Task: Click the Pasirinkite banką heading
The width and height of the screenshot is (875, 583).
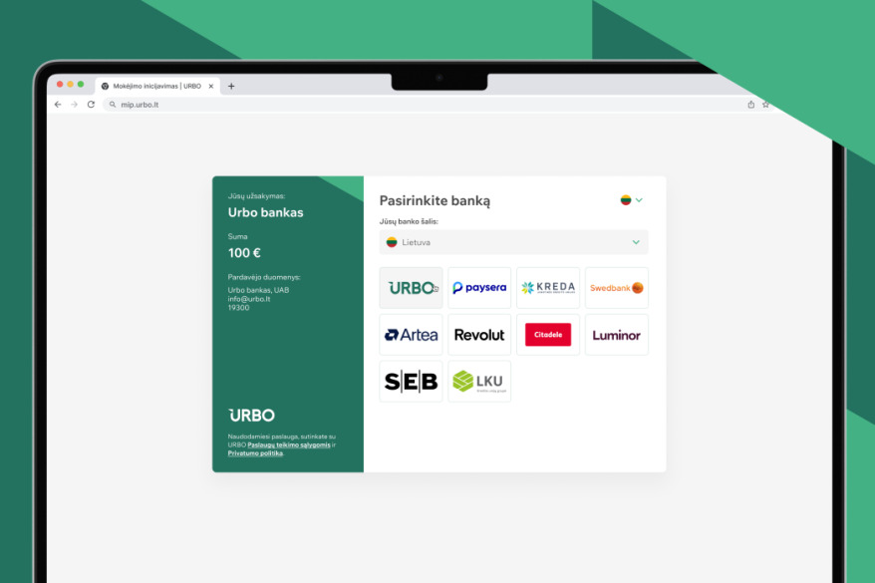Action: 435,201
